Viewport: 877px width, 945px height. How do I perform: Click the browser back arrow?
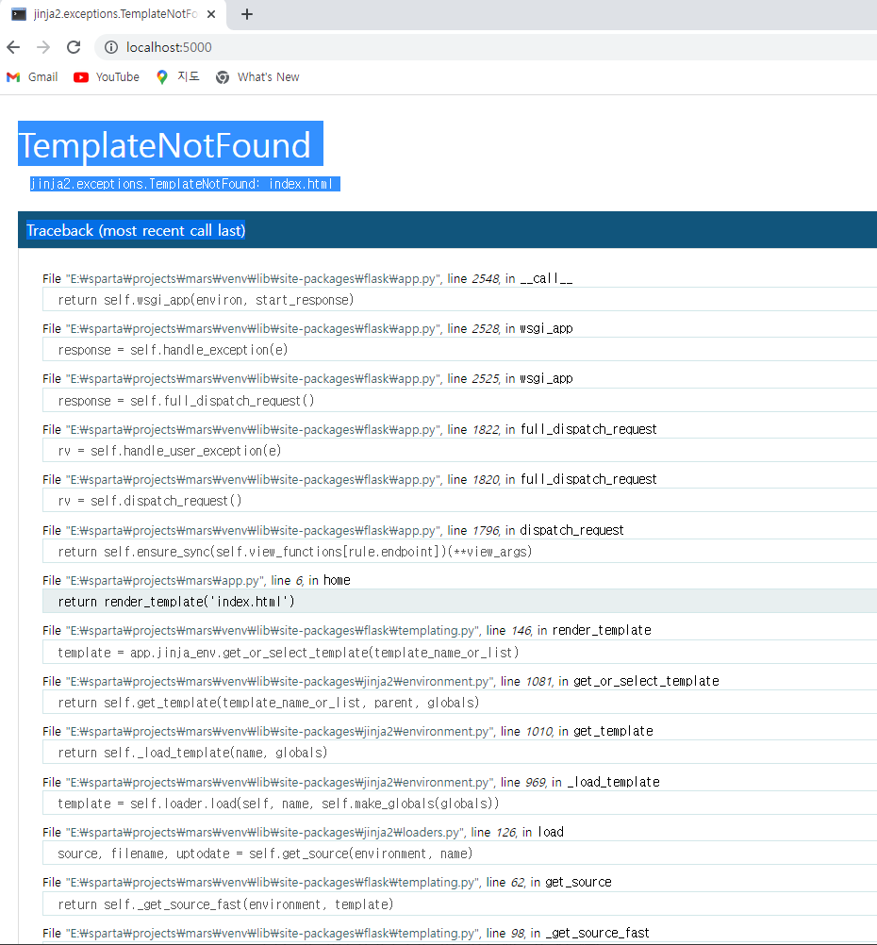pos(13,47)
